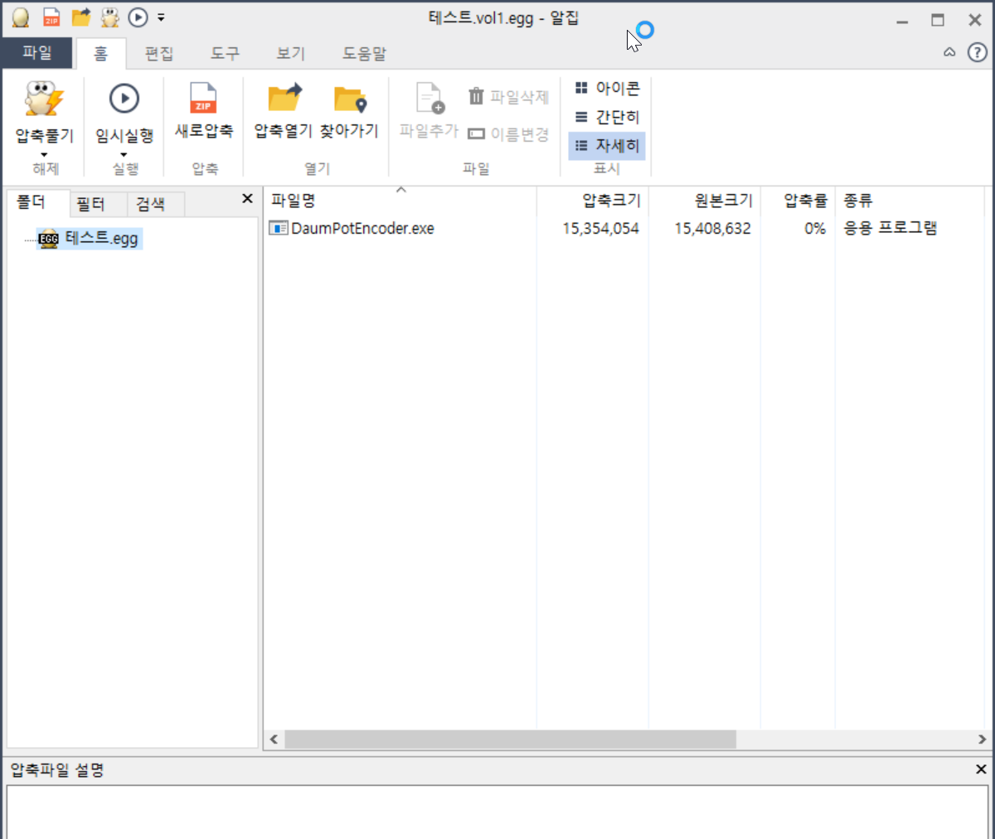Image resolution: width=995 pixels, height=839 pixels.
Task: Expand the 임시실행 dropdown arrow
Action: [x=124, y=154]
